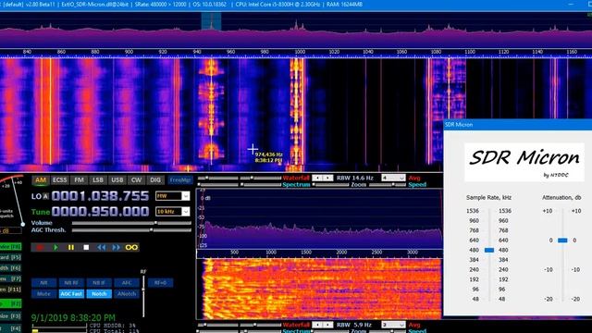Click the highlighted tuning band in top spectrum
The height and width of the screenshot is (333, 592).
point(211,21)
